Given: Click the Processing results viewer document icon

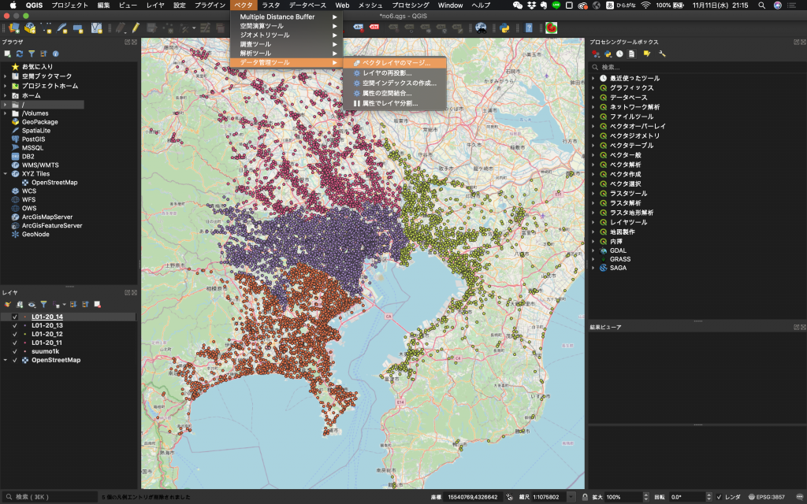Looking at the screenshot, I should [631, 54].
